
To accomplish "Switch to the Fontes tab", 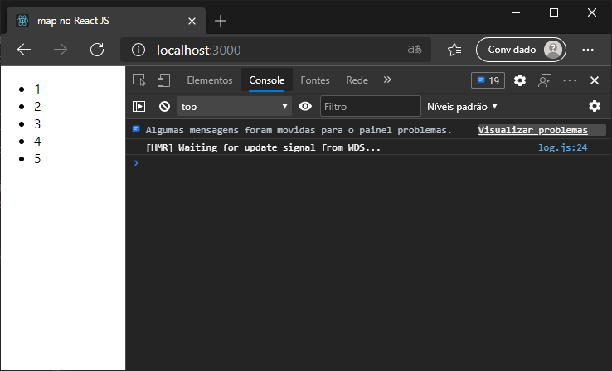I will click(x=314, y=80).
